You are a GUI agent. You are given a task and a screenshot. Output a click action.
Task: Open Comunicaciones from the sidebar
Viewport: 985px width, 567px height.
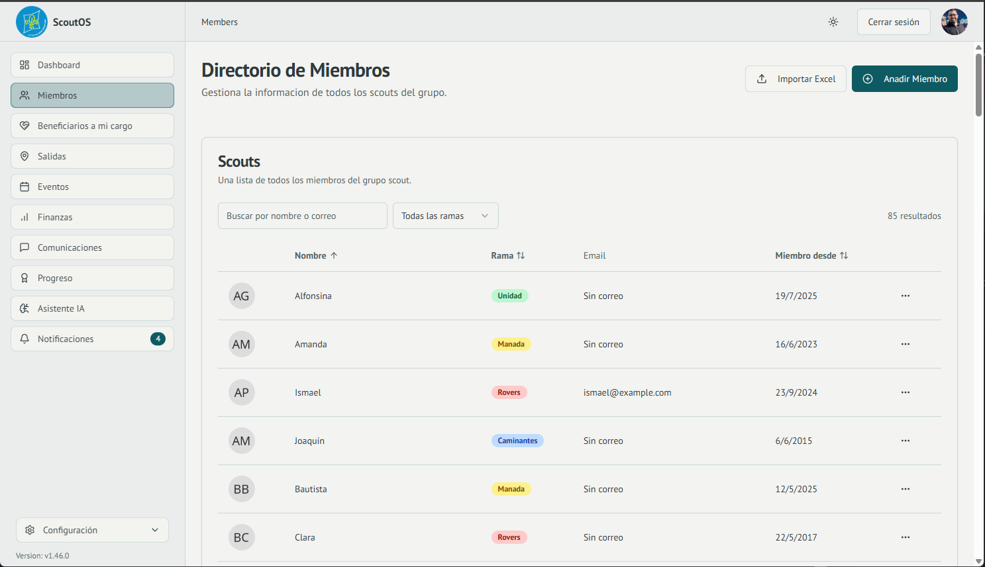[x=92, y=247]
